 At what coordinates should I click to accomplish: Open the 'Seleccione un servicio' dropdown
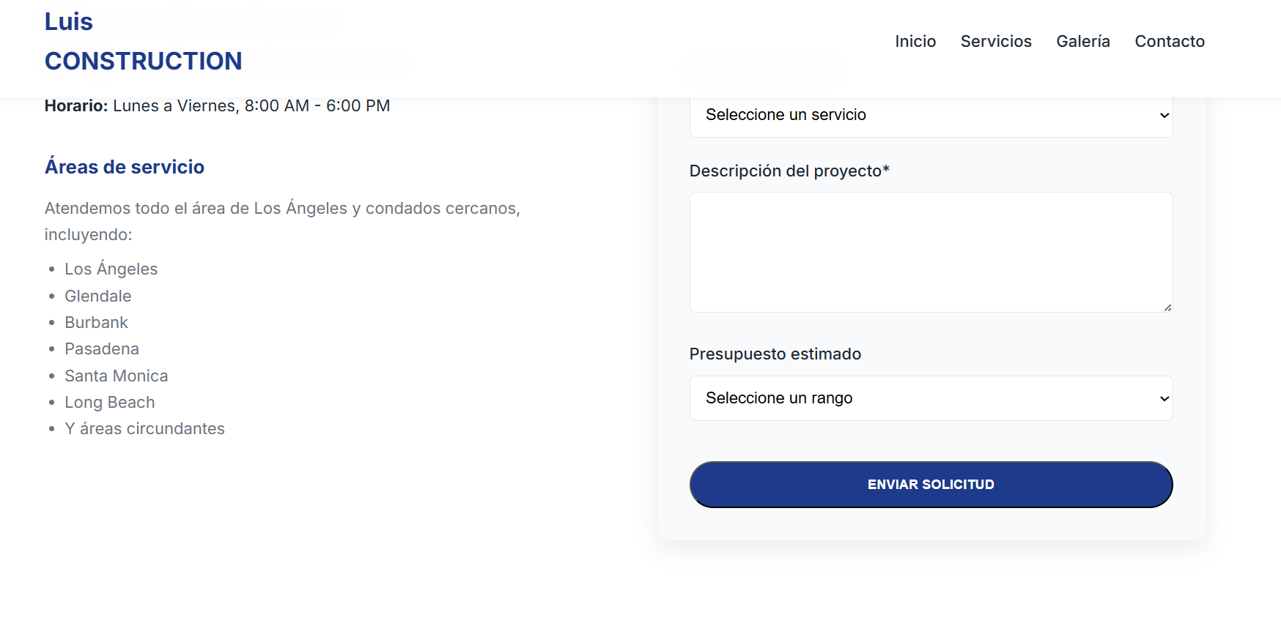click(x=931, y=115)
